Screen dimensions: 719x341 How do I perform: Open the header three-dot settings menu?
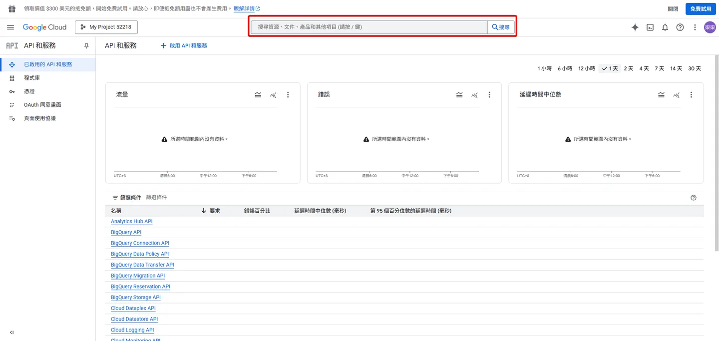(695, 27)
